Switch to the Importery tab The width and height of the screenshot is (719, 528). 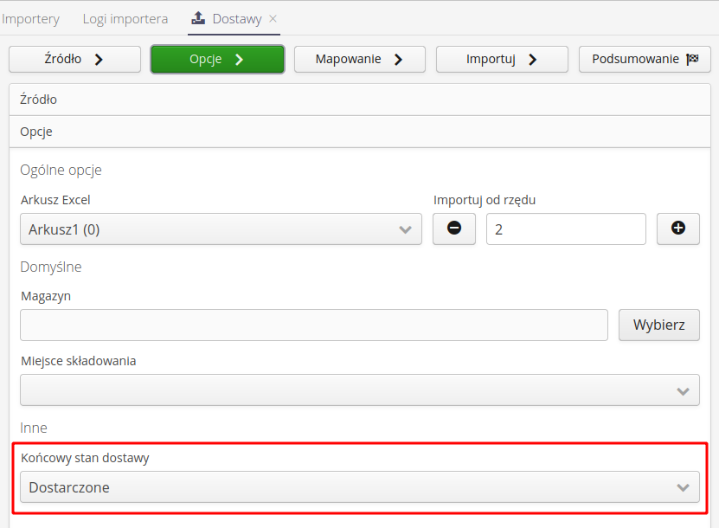31,18
